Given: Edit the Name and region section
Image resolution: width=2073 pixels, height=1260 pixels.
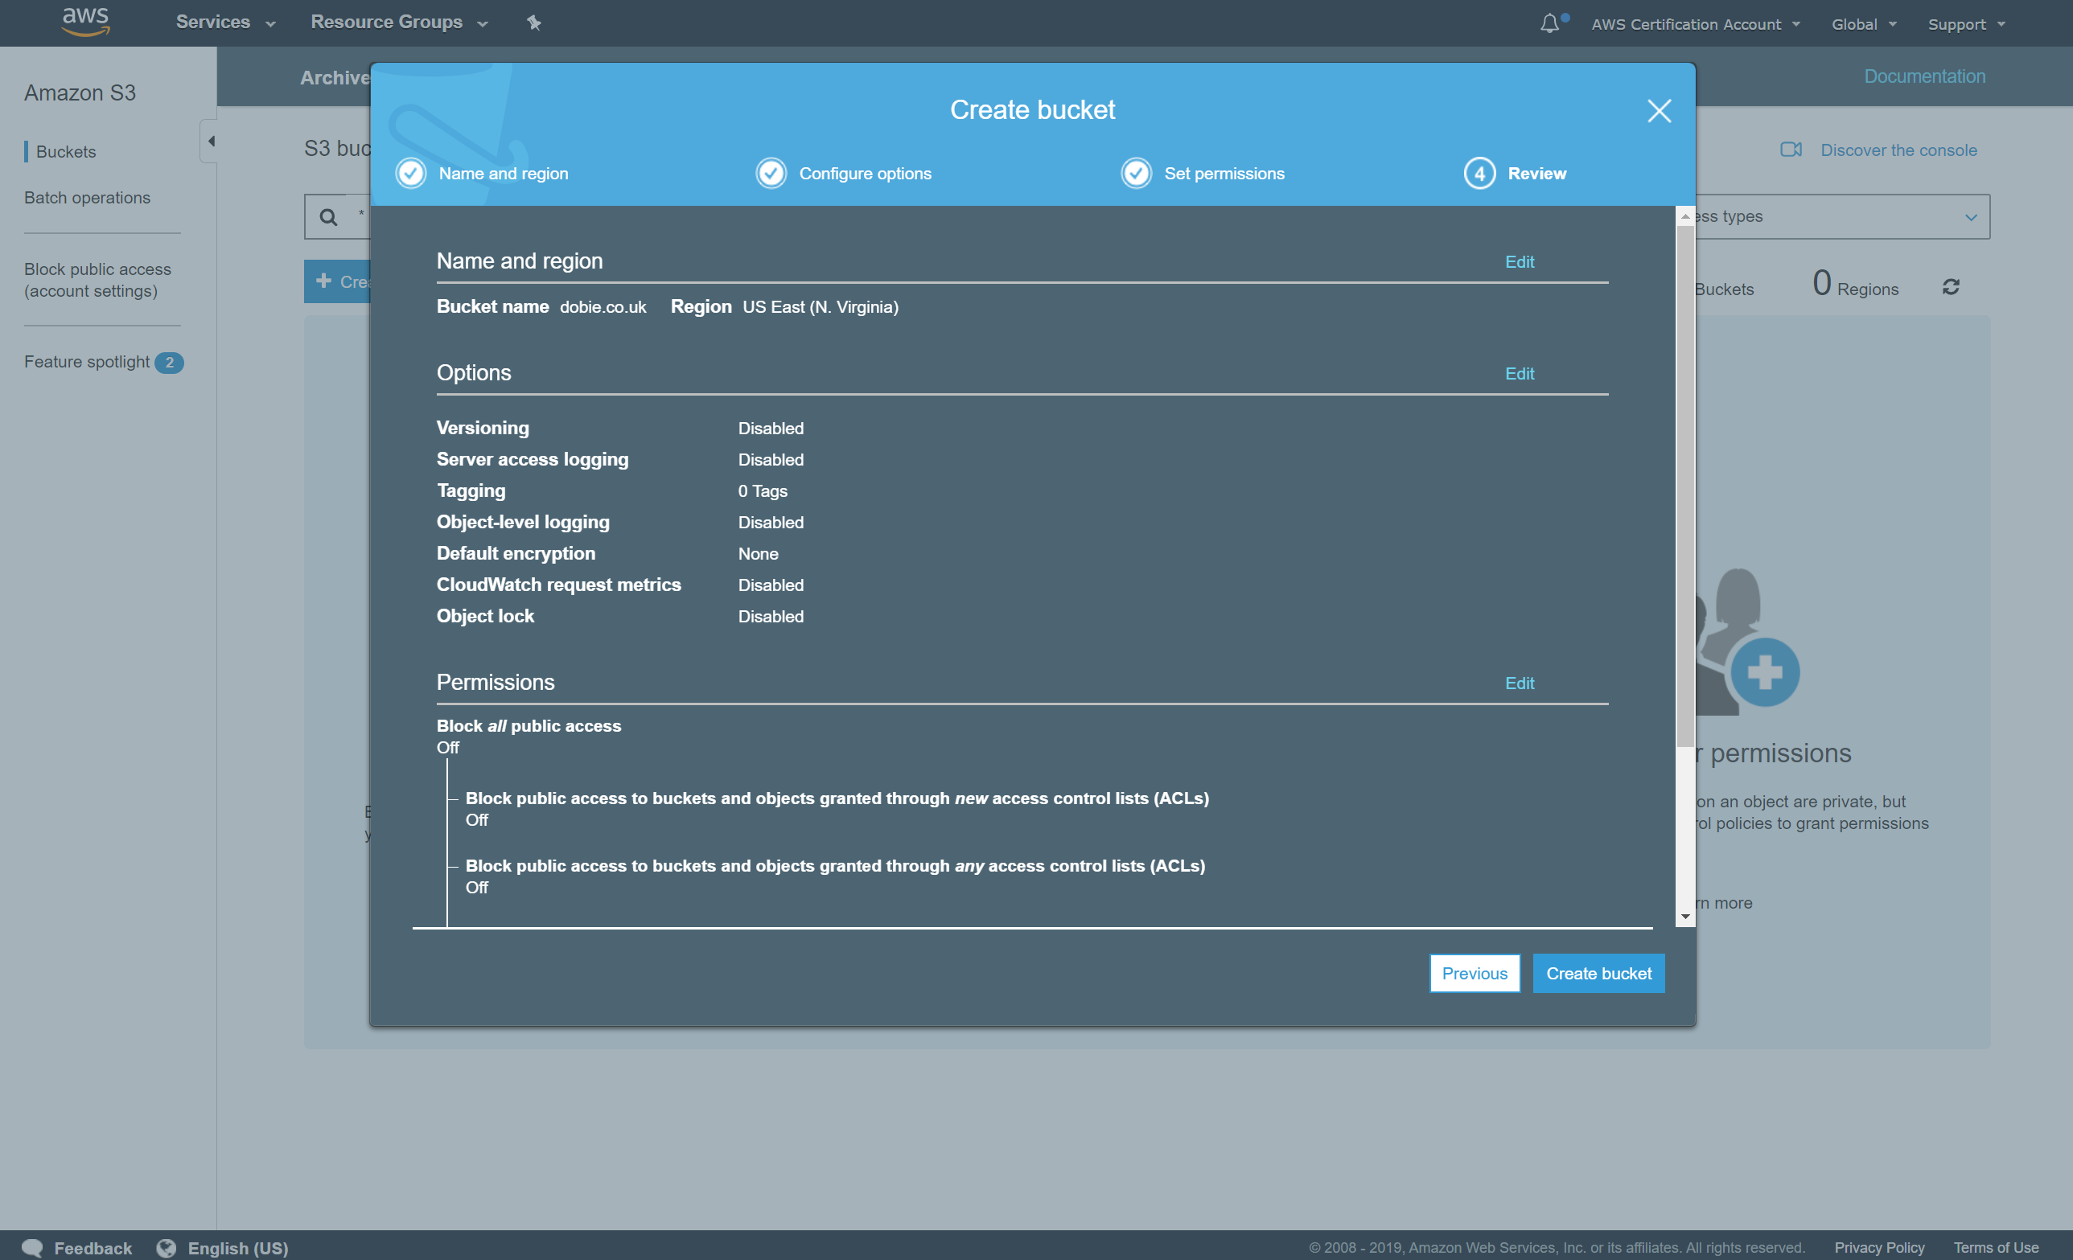Looking at the screenshot, I should [x=1520, y=261].
